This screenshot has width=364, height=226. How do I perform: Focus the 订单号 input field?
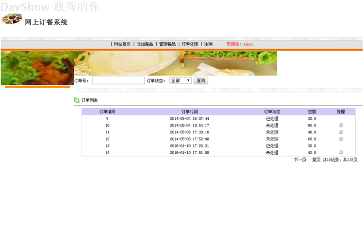118,81
